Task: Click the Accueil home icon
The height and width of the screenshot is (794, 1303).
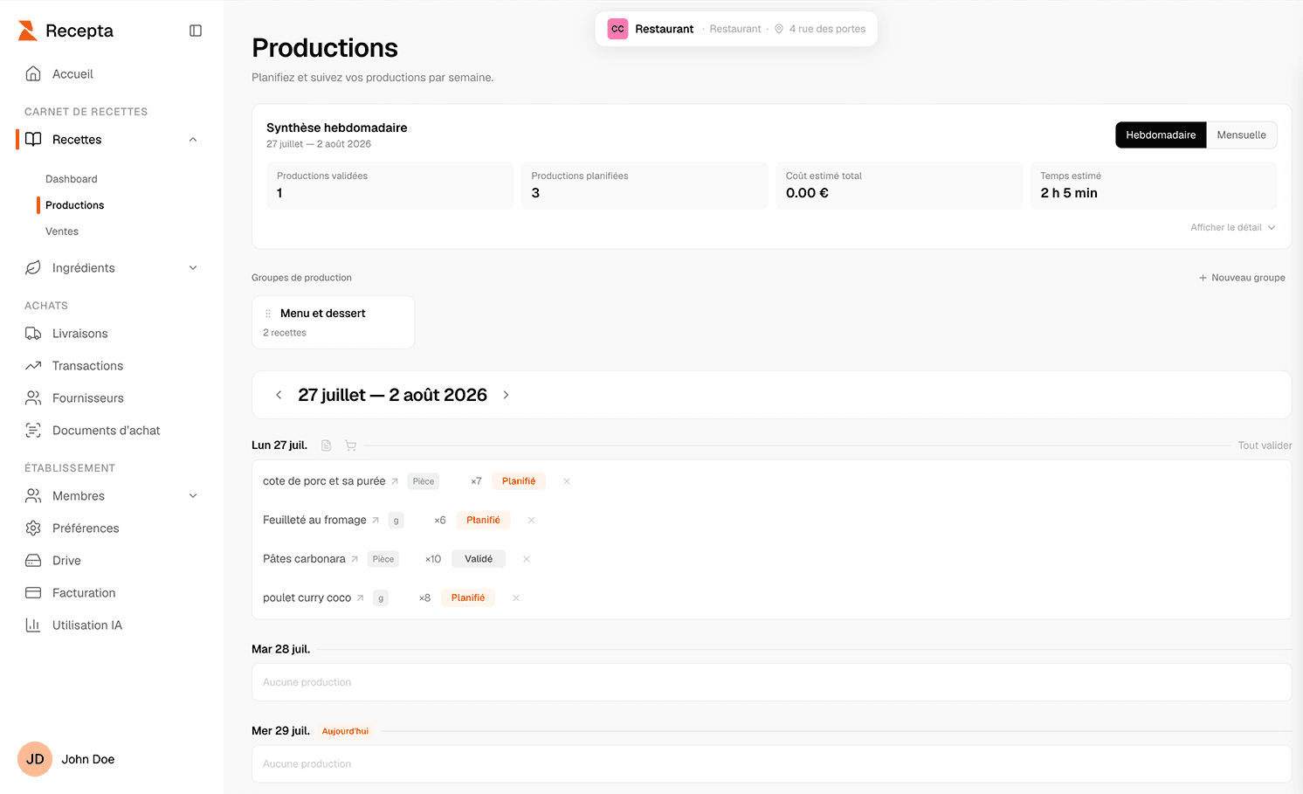Action: [x=33, y=73]
